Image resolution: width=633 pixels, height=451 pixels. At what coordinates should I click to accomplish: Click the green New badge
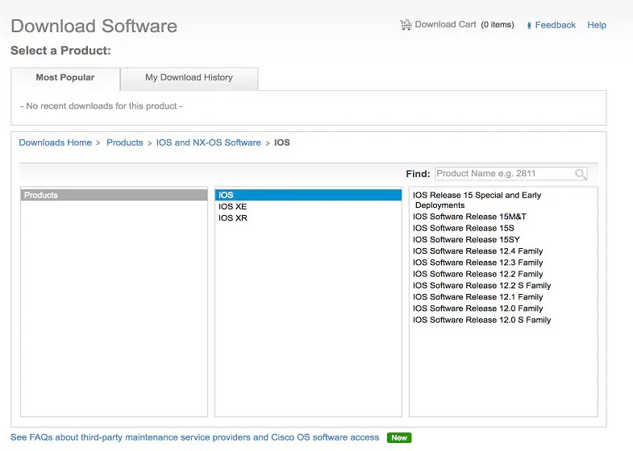tap(399, 437)
